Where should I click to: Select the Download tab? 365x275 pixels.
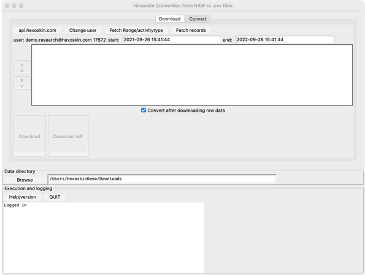170,19
